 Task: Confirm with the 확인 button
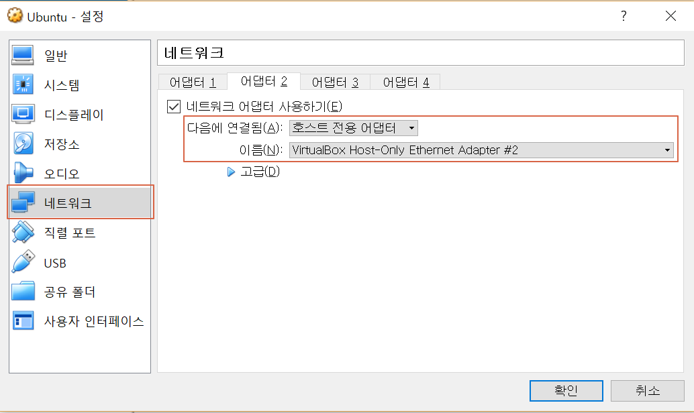566,391
